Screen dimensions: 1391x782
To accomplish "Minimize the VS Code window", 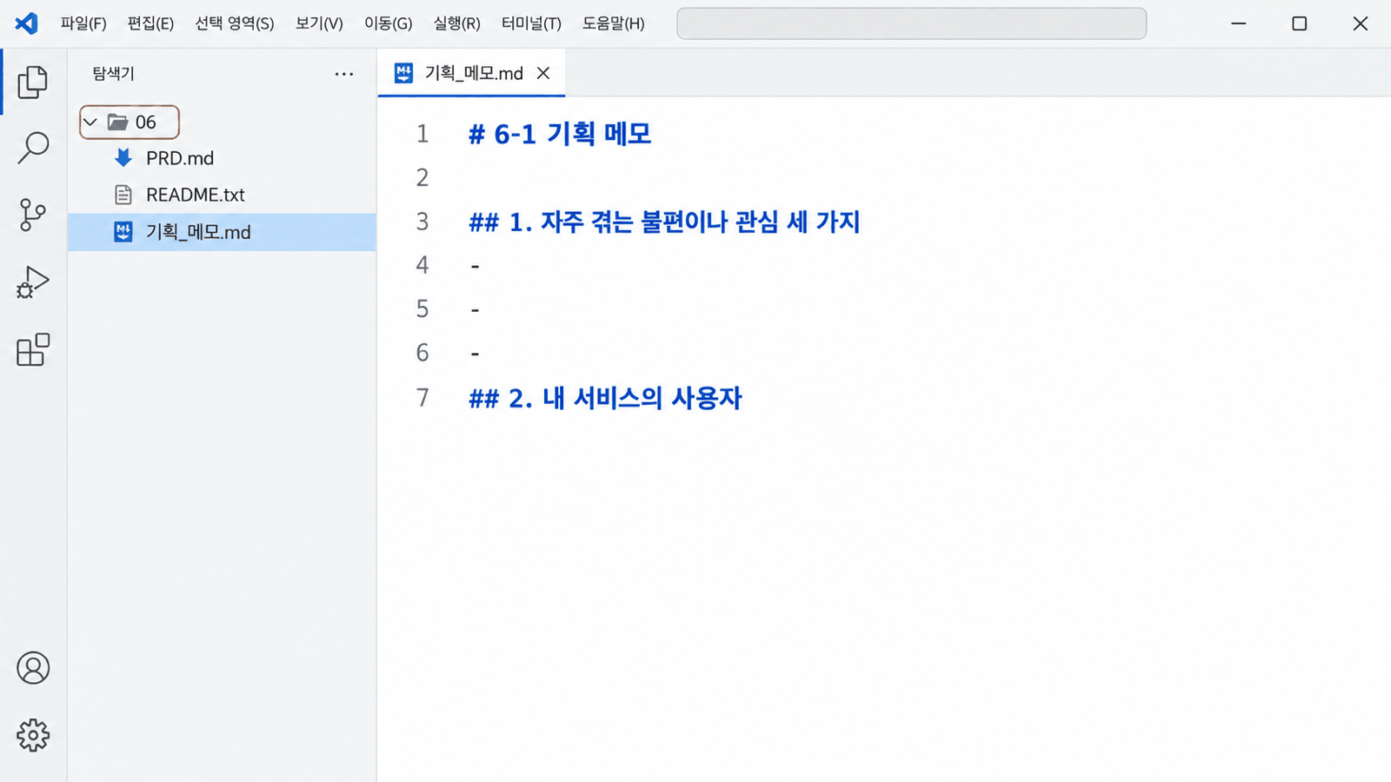I will [1239, 23].
